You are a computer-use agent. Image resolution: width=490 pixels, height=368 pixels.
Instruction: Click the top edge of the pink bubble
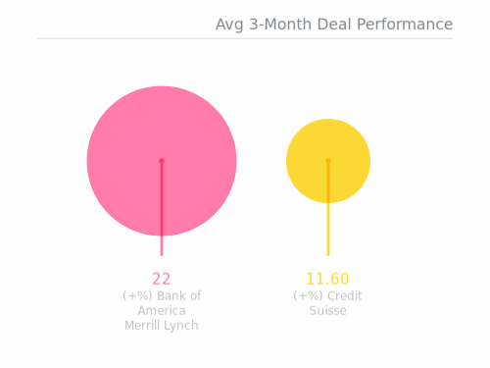tap(162, 86)
